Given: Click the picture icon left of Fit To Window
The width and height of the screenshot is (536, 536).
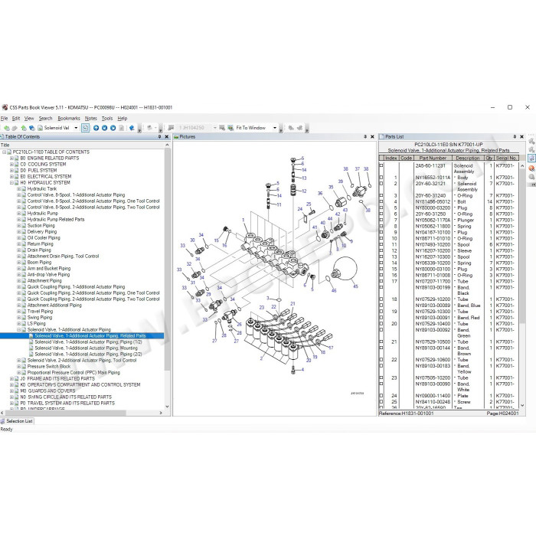Looking at the screenshot, I should click(230, 128).
